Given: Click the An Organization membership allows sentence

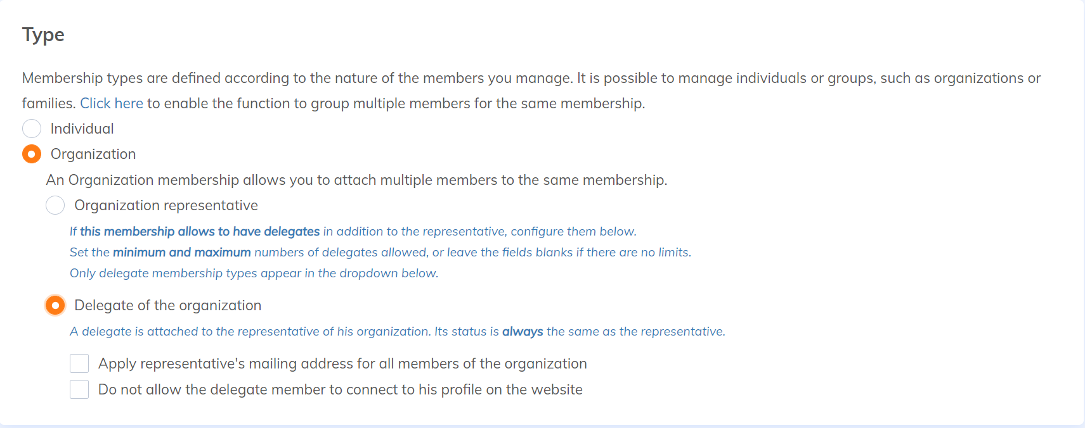Looking at the screenshot, I should click(x=356, y=180).
